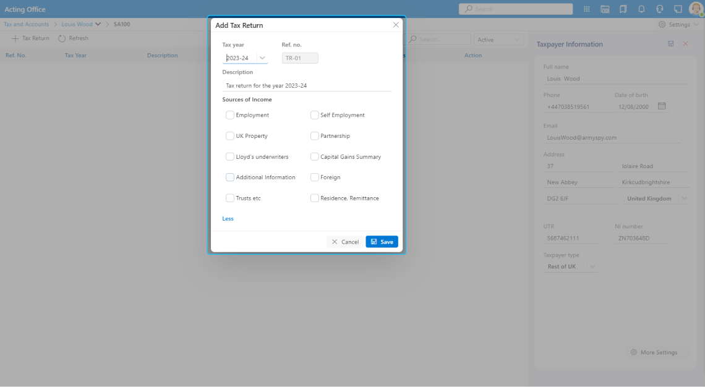
Task: Expand the Tax year dropdown
Action: (x=262, y=58)
